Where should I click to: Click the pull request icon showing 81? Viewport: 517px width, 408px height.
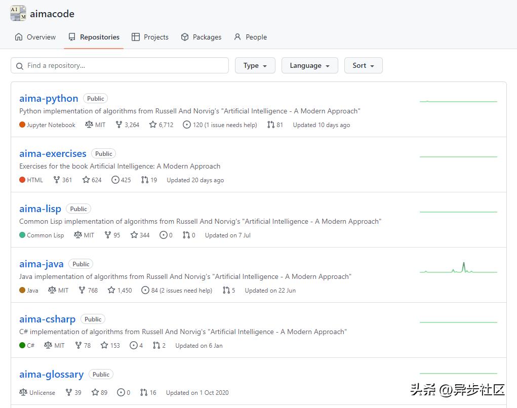(x=271, y=125)
